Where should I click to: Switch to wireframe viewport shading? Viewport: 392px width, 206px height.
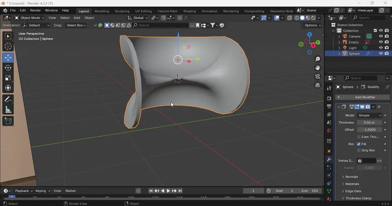point(297,18)
